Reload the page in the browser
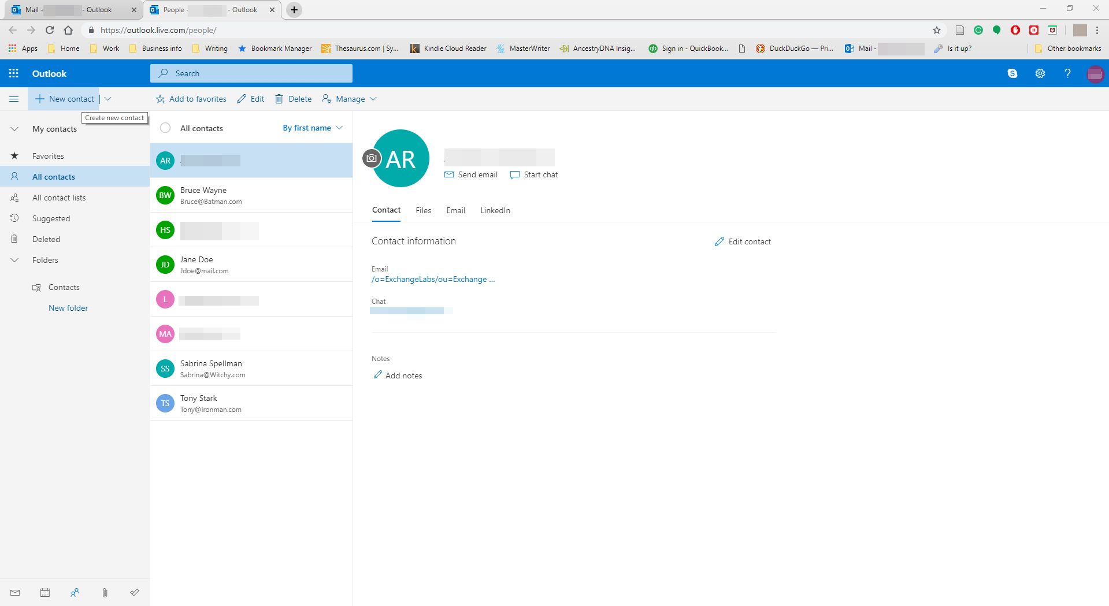The width and height of the screenshot is (1109, 606). pos(50,30)
